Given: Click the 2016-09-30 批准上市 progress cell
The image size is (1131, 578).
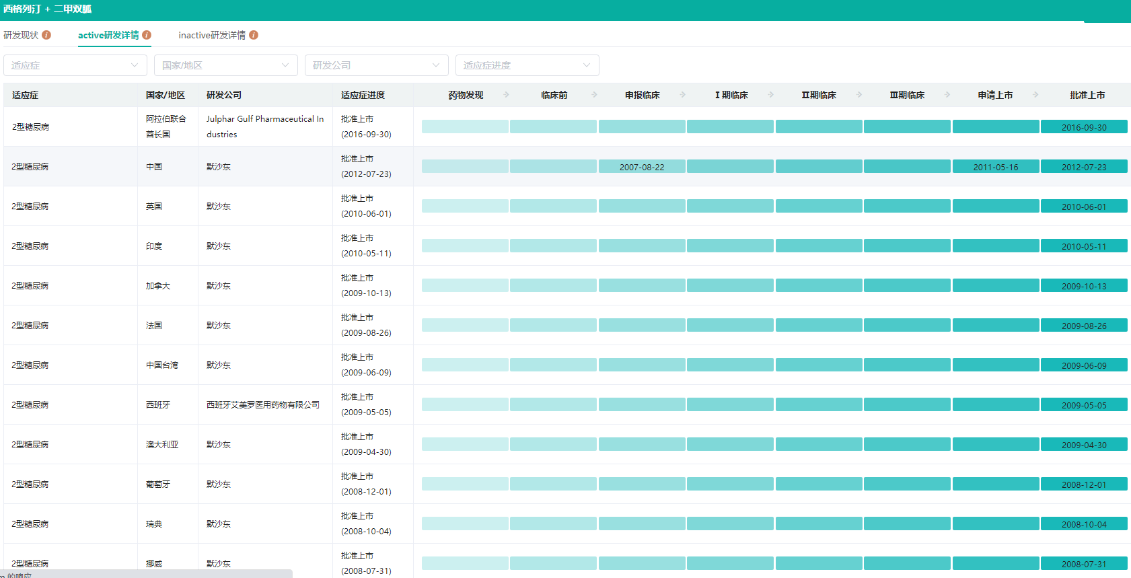Looking at the screenshot, I should coord(1084,127).
